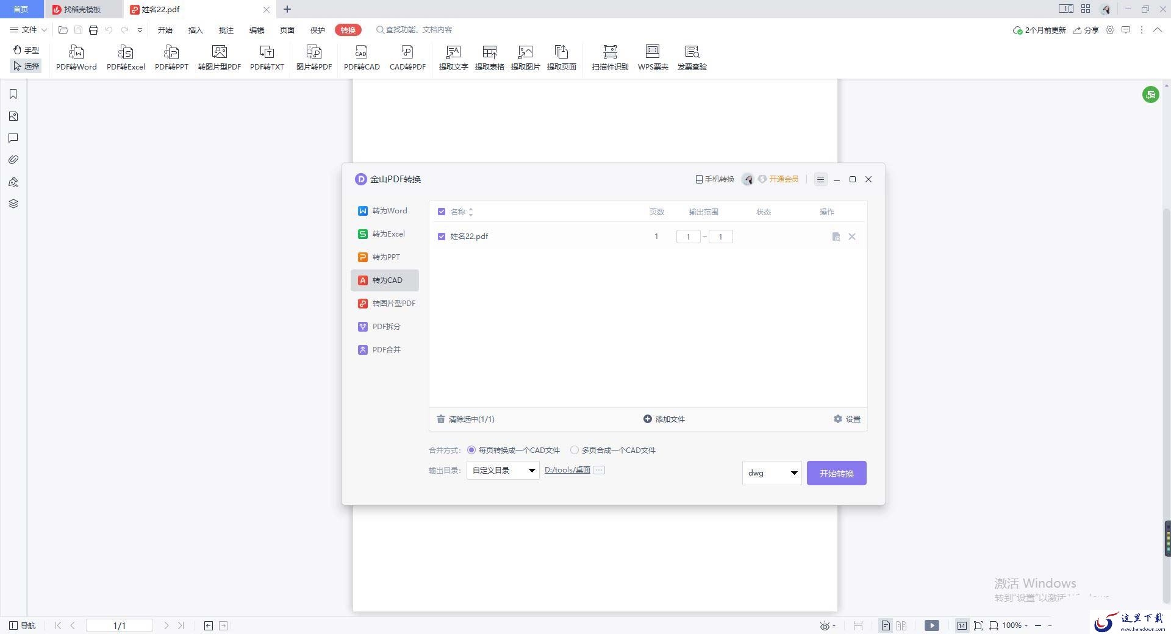Click the 查找功能、文档内容 search box
1171x634 pixels.
(415, 30)
